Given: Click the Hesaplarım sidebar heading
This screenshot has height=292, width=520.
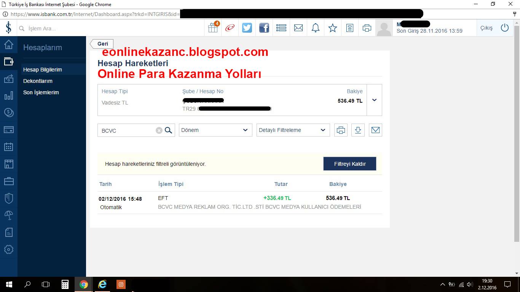Looking at the screenshot, I should [43, 48].
